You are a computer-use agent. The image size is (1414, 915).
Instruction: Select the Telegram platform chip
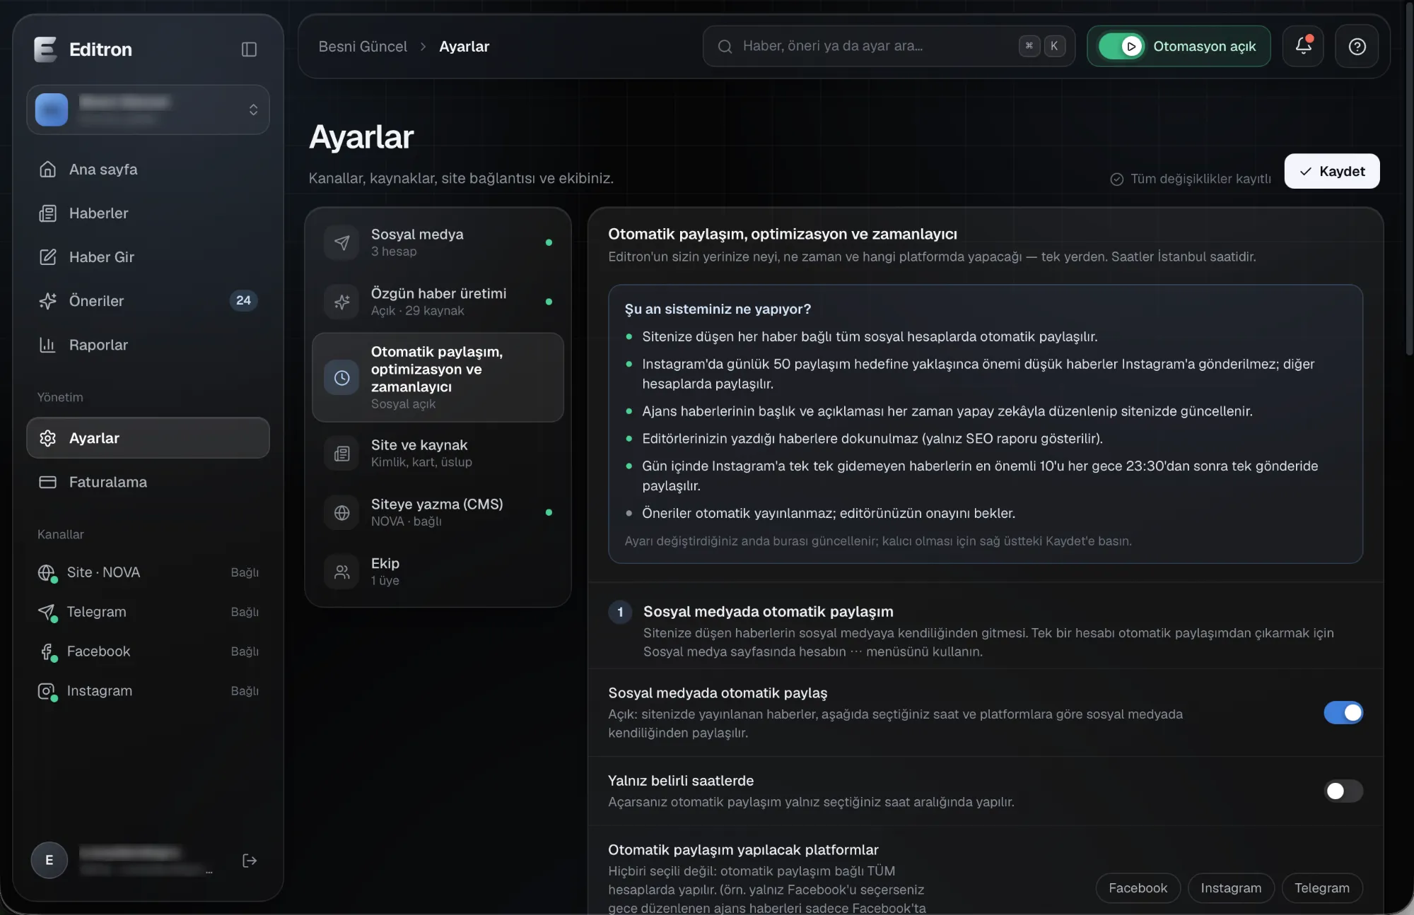coord(1321,888)
